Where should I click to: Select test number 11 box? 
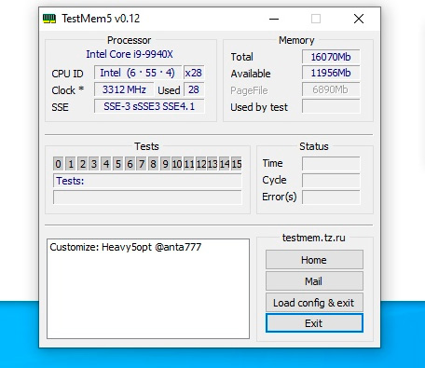[189, 164]
